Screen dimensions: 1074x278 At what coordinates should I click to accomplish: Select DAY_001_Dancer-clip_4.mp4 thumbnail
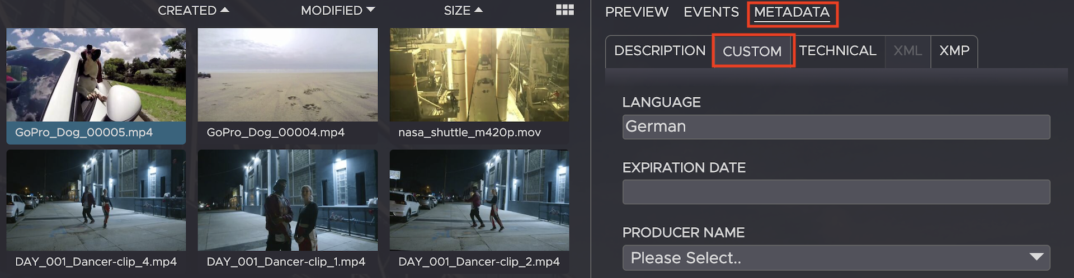[x=96, y=200]
